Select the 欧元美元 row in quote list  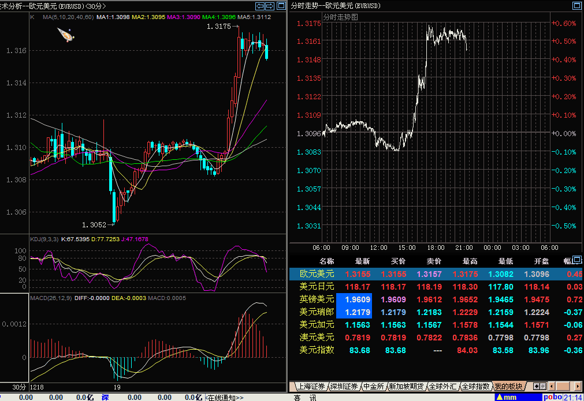coord(317,274)
